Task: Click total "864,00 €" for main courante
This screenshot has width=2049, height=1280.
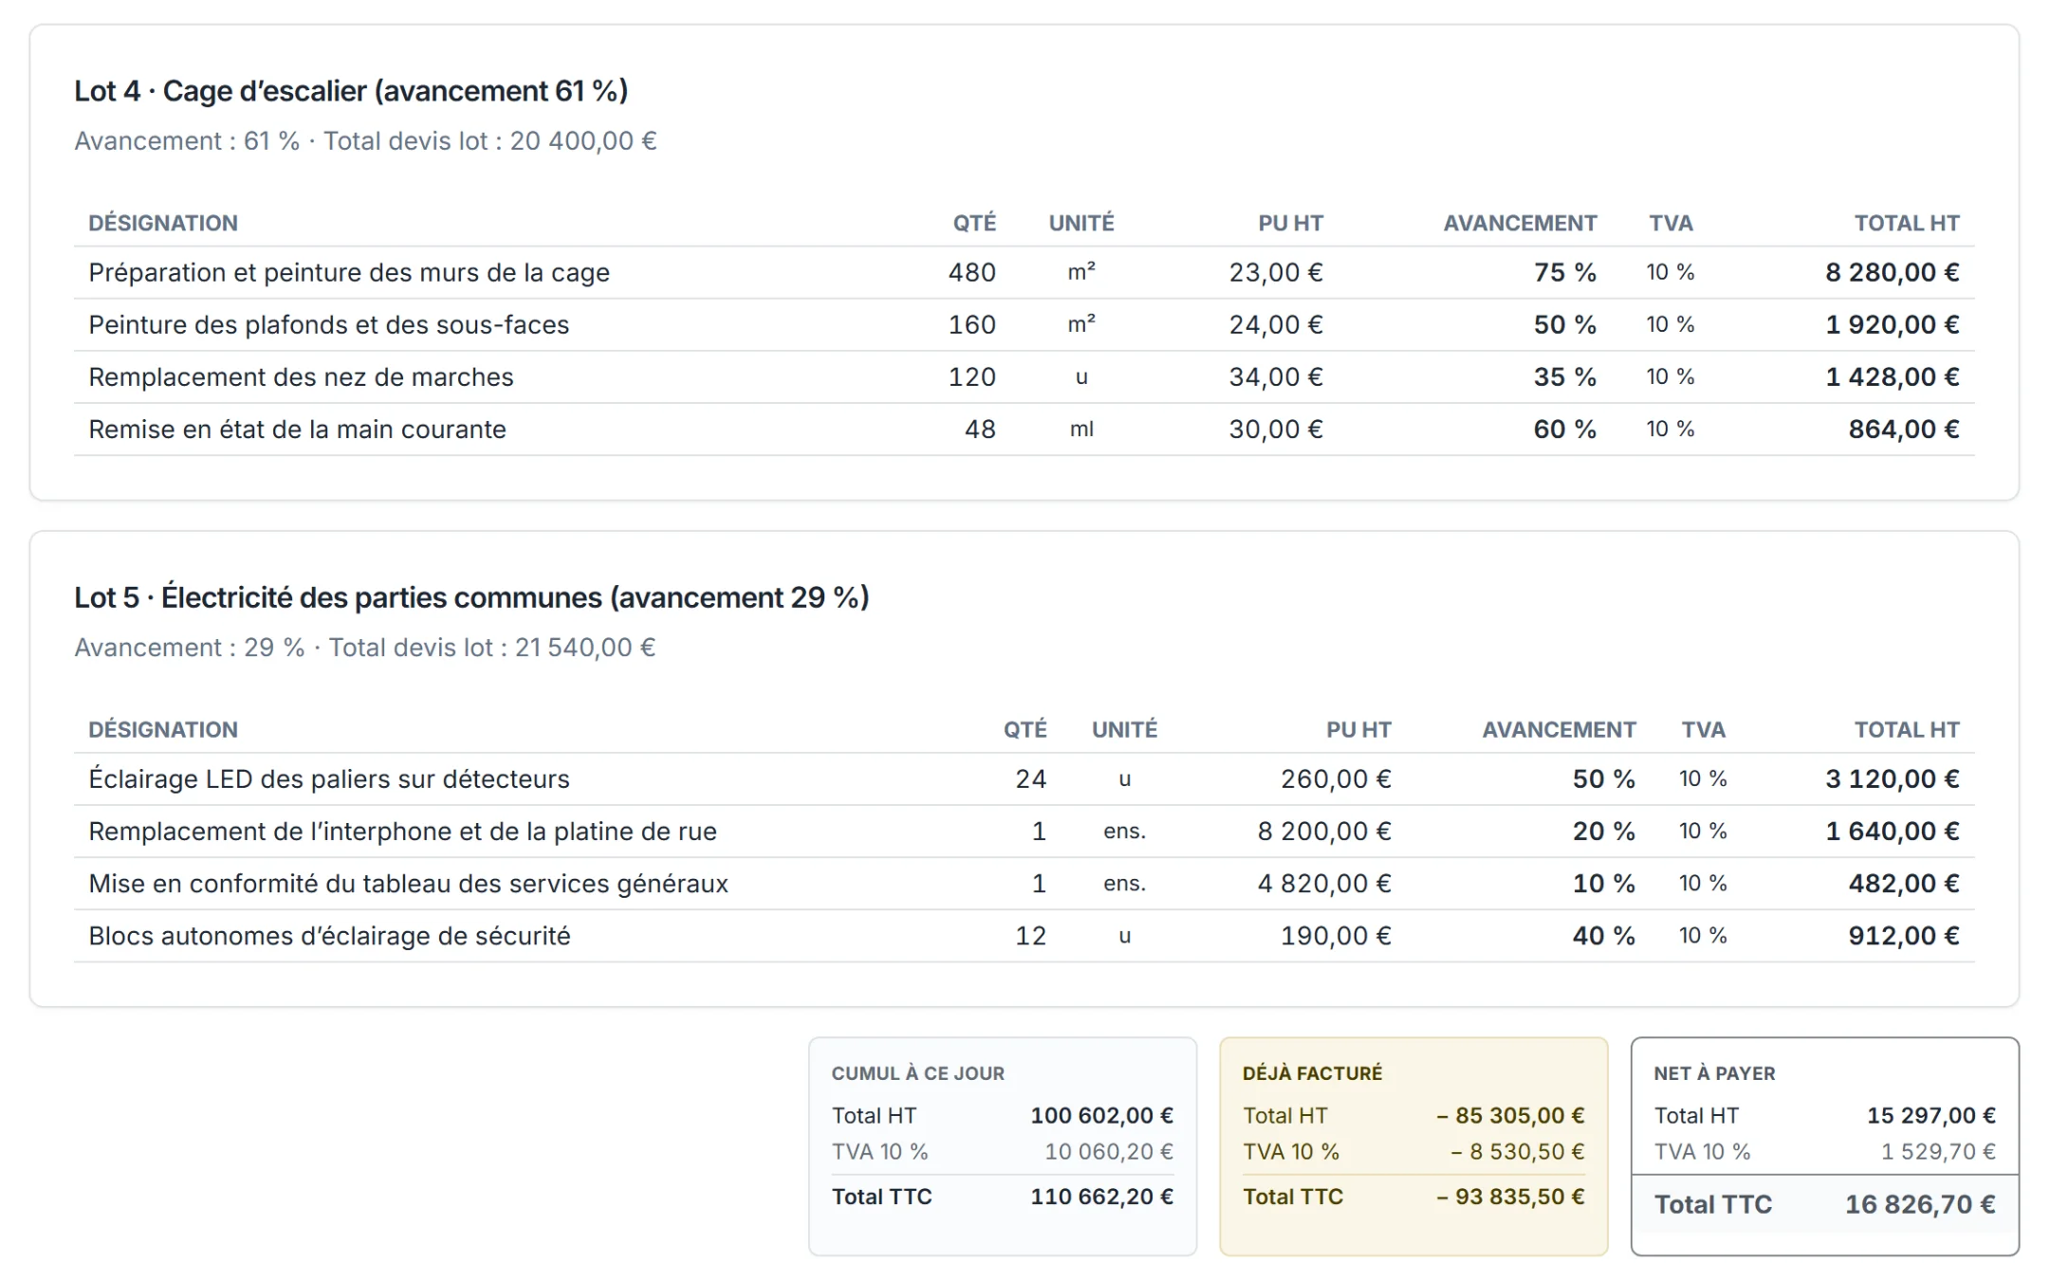Action: [x=1904, y=430]
